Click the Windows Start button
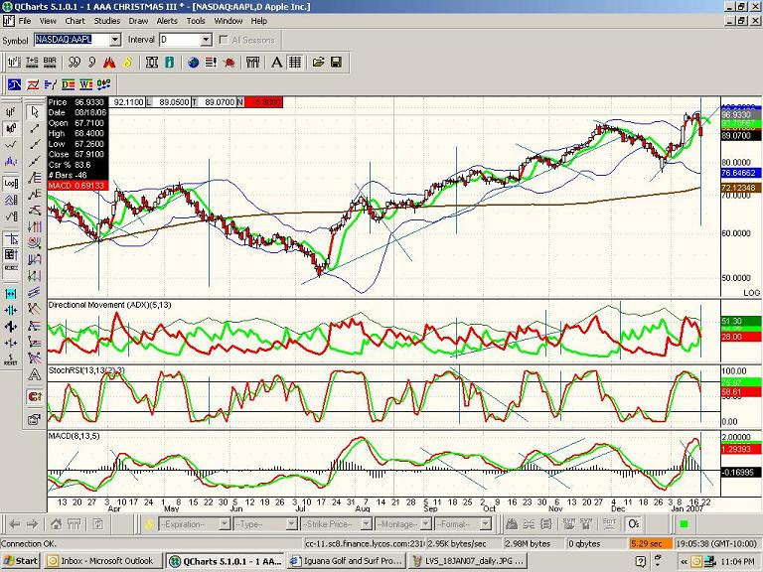763x572 pixels. [x=21, y=561]
